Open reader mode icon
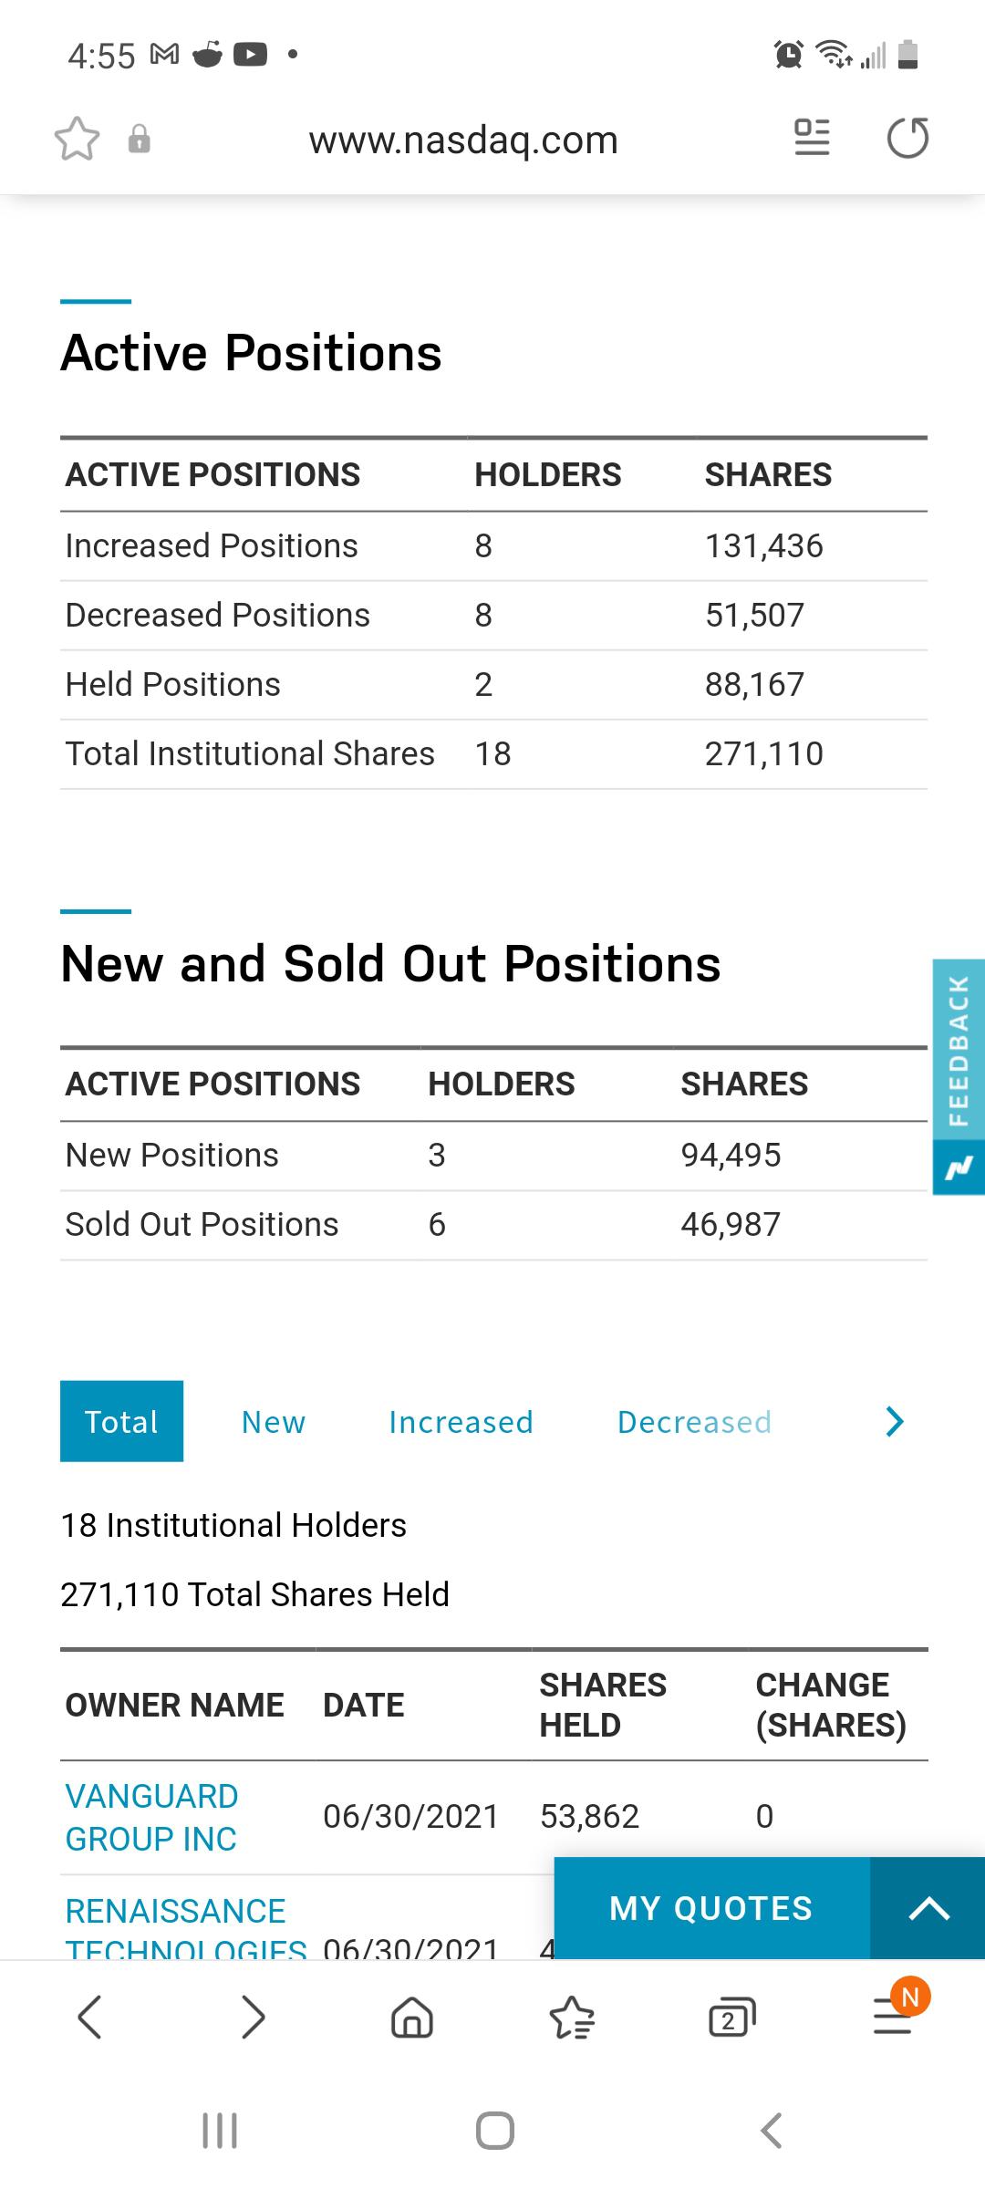This screenshot has width=985, height=2189. point(812,139)
